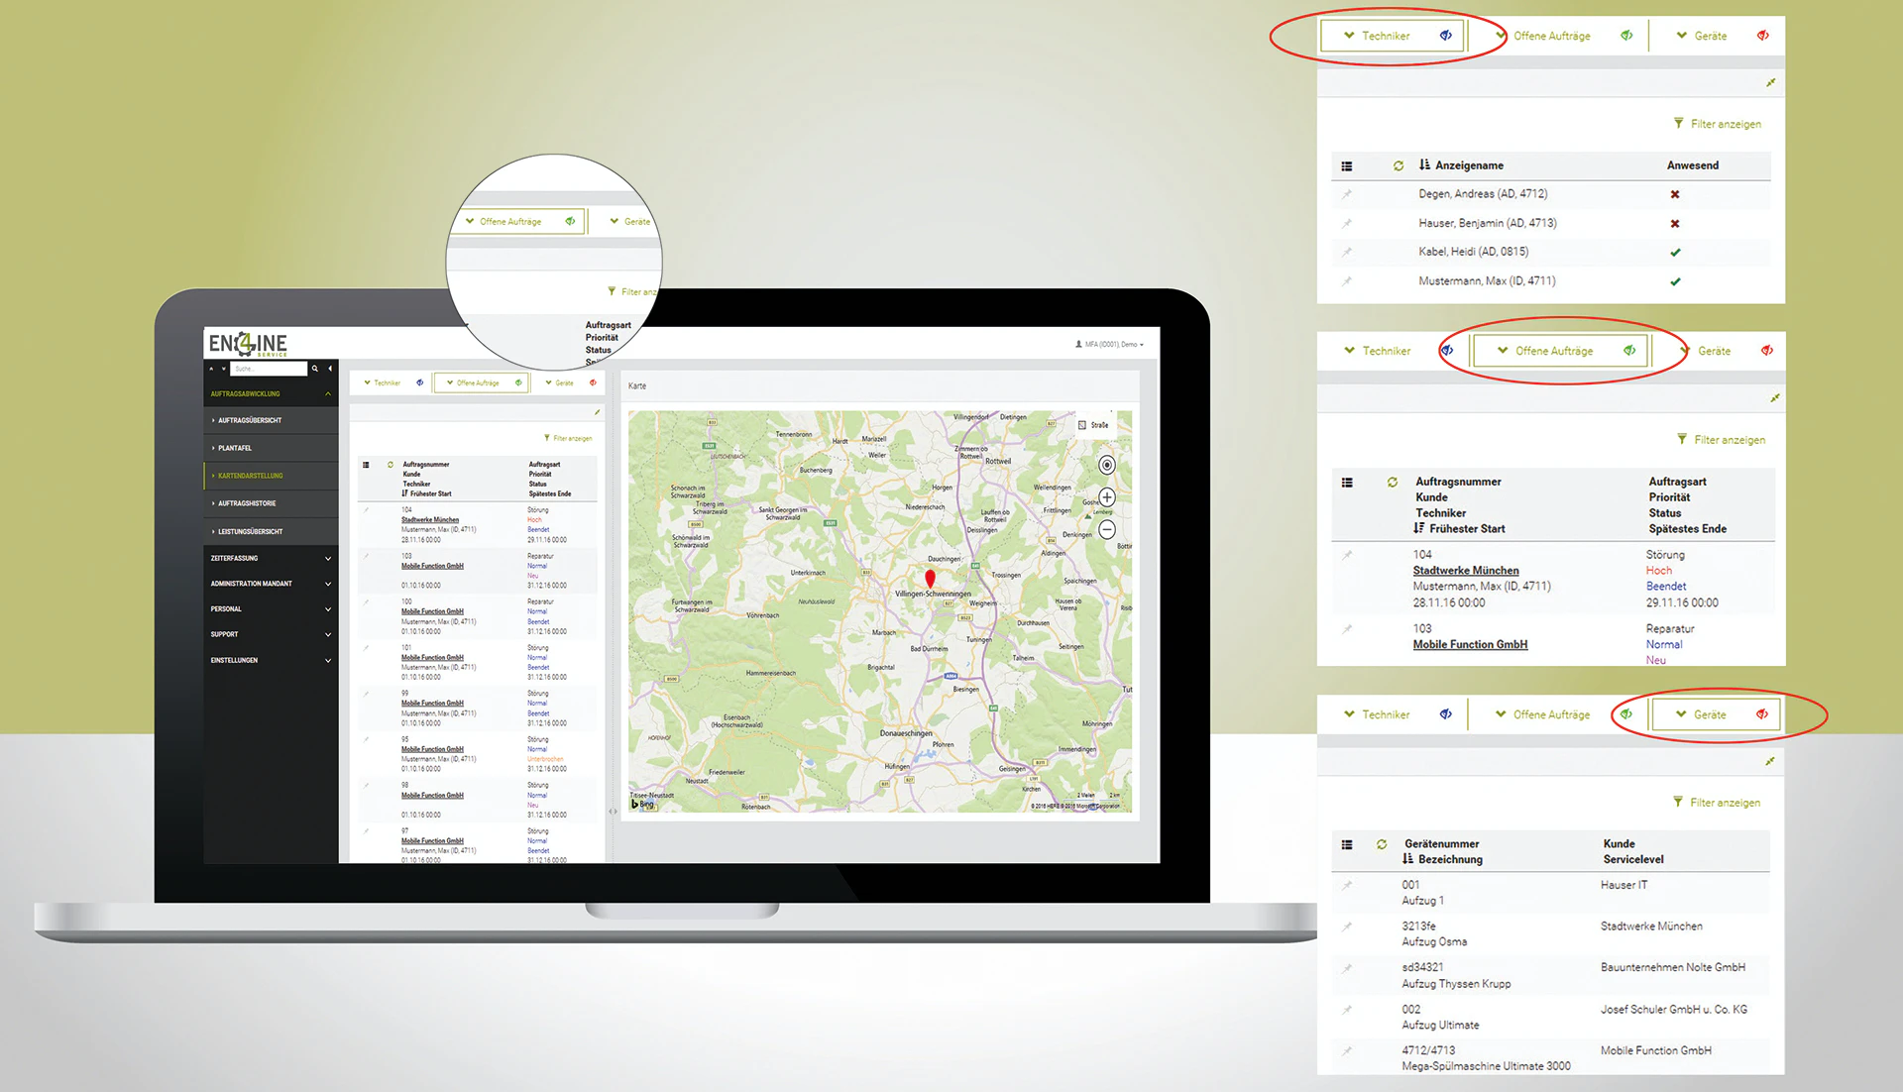Screen dimensions: 1903x1092
Task: Toggle red eye icon in the red-circled Geräte tab
Action: [1761, 714]
